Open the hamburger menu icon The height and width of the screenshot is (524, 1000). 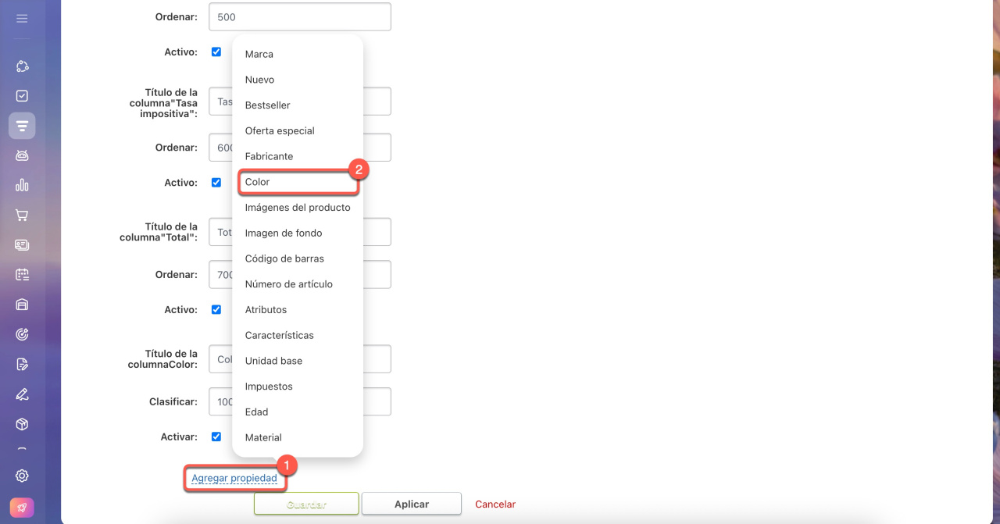pos(22,18)
